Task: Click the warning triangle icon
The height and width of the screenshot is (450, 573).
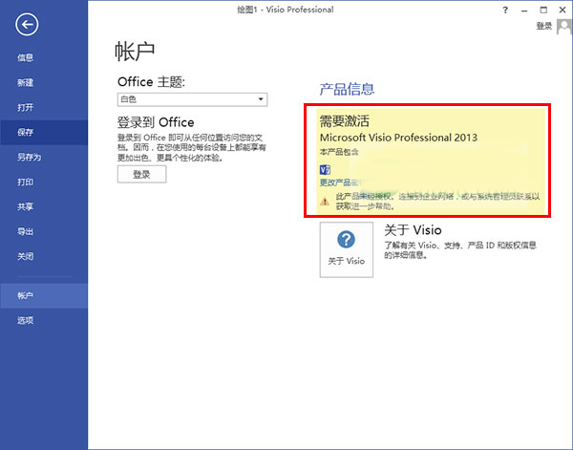Action: coord(325,201)
